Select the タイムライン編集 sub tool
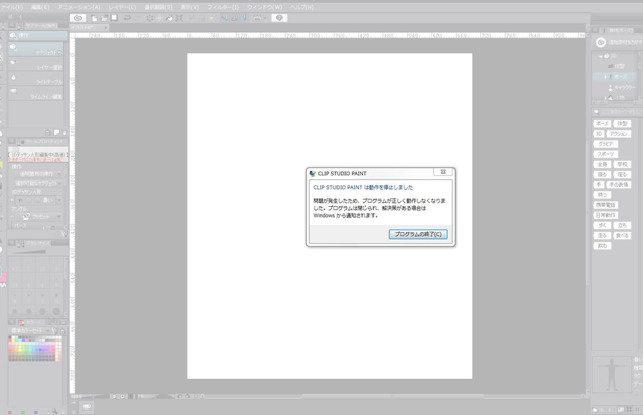This screenshot has width=643, height=415. click(x=39, y=96)
